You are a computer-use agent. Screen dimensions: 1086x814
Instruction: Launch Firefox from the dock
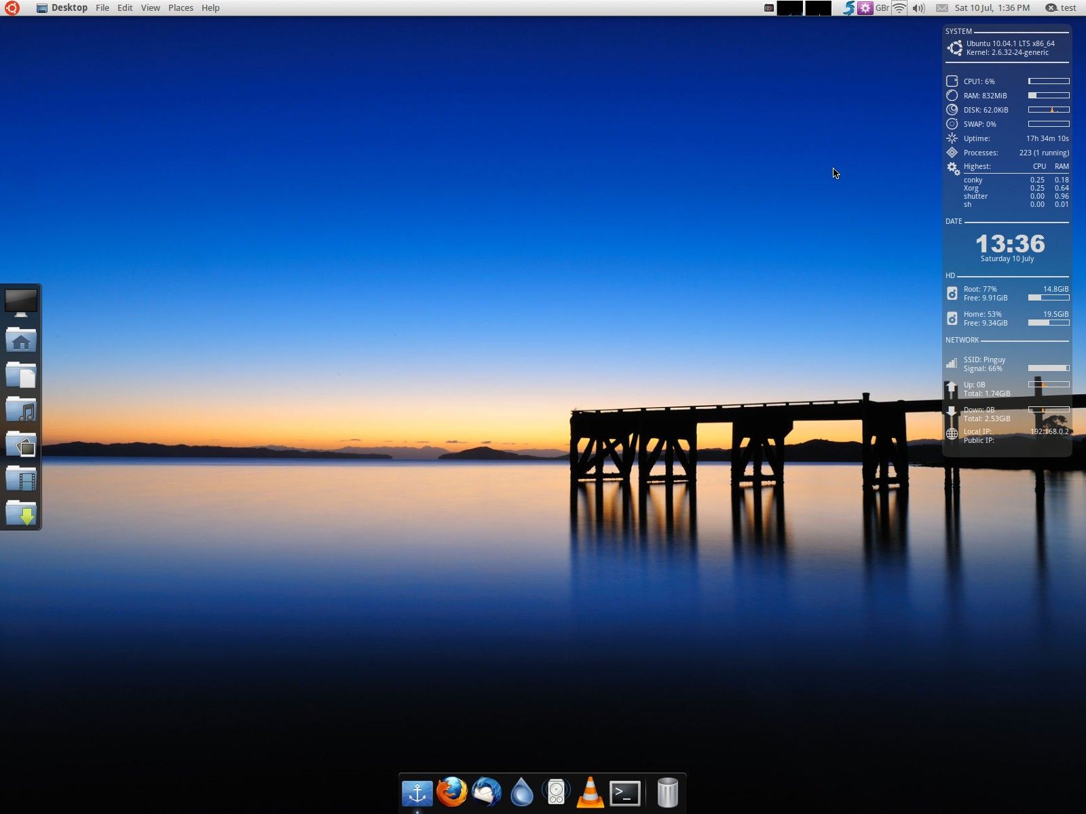[x=451, y=792]
